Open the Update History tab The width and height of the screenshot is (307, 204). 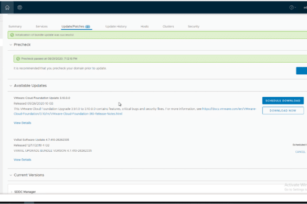[116, 26]
